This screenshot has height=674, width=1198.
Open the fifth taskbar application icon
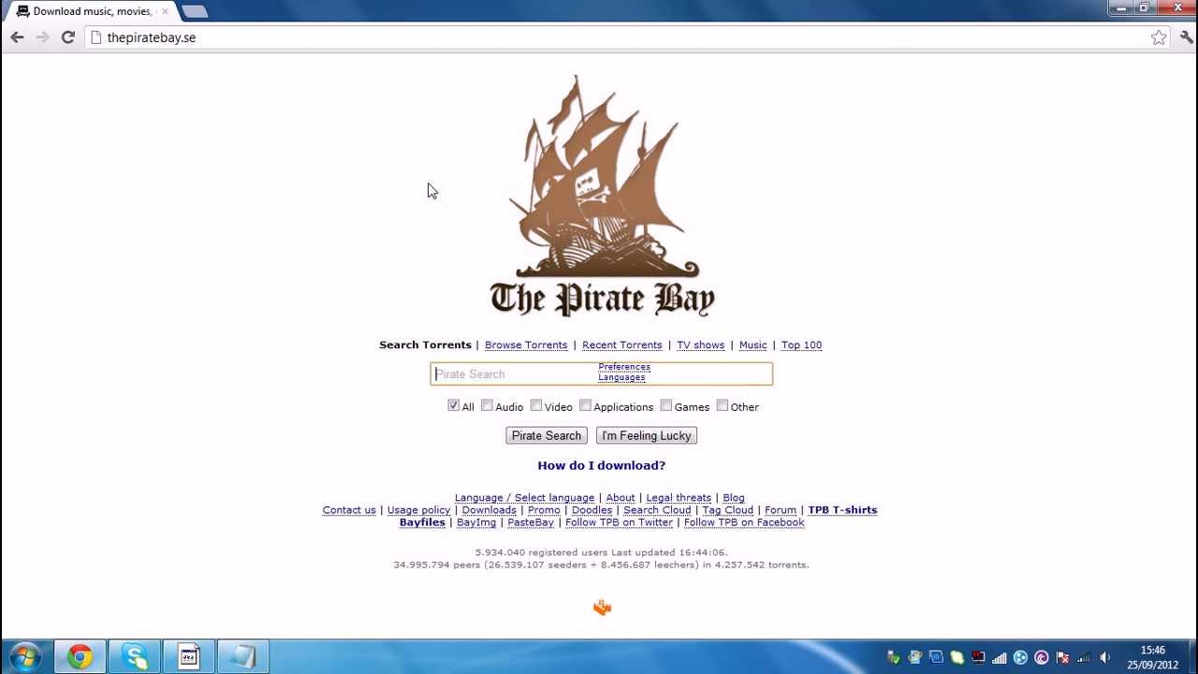[243, 657]
